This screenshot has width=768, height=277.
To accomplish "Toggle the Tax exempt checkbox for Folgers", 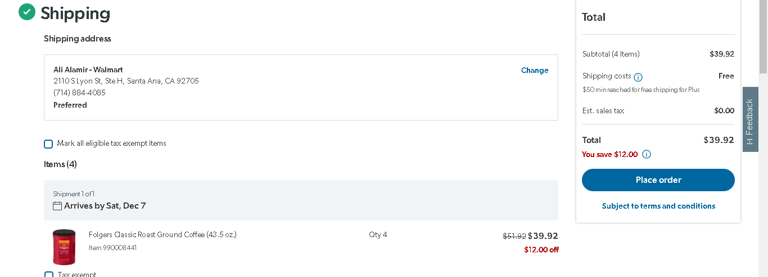I will tap(48, 274).
